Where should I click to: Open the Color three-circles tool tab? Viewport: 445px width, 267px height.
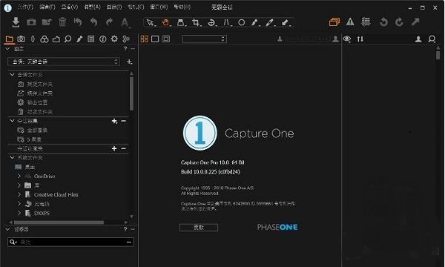tap(44, 39)
